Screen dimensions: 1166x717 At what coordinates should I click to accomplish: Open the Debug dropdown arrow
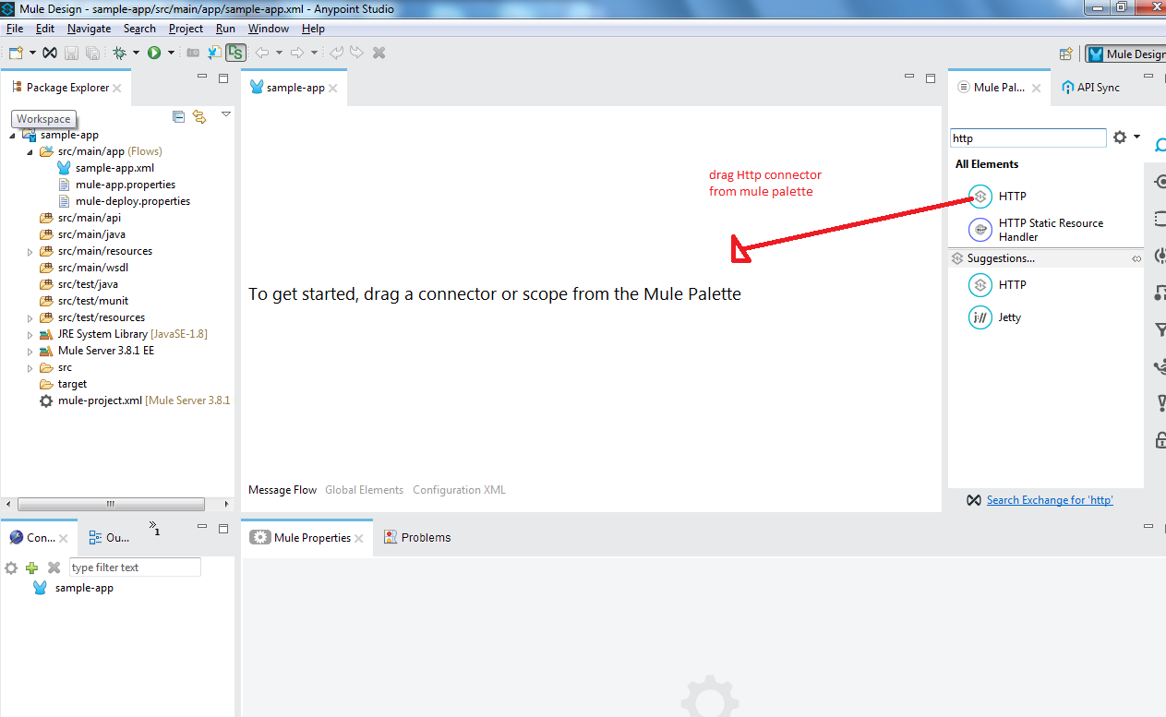pyautogui.click(x=136, y=54)
